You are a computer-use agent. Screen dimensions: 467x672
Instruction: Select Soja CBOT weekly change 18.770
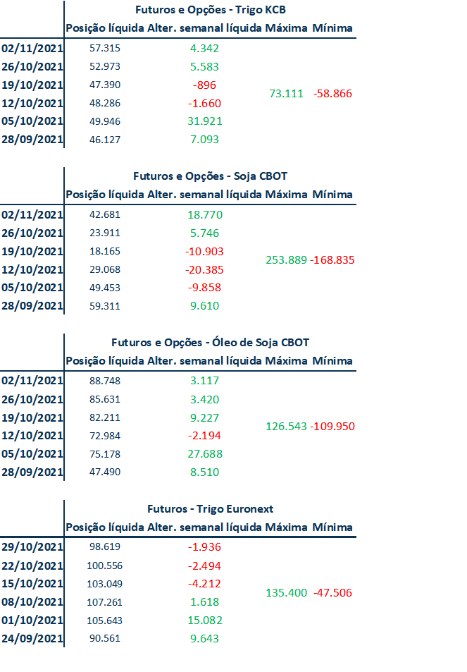pos(205,214)
